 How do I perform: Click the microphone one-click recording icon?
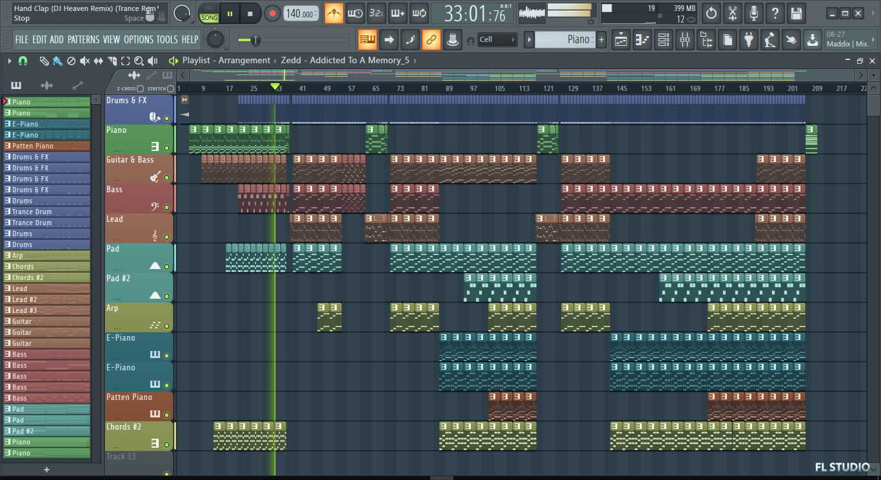pos(753,13)
